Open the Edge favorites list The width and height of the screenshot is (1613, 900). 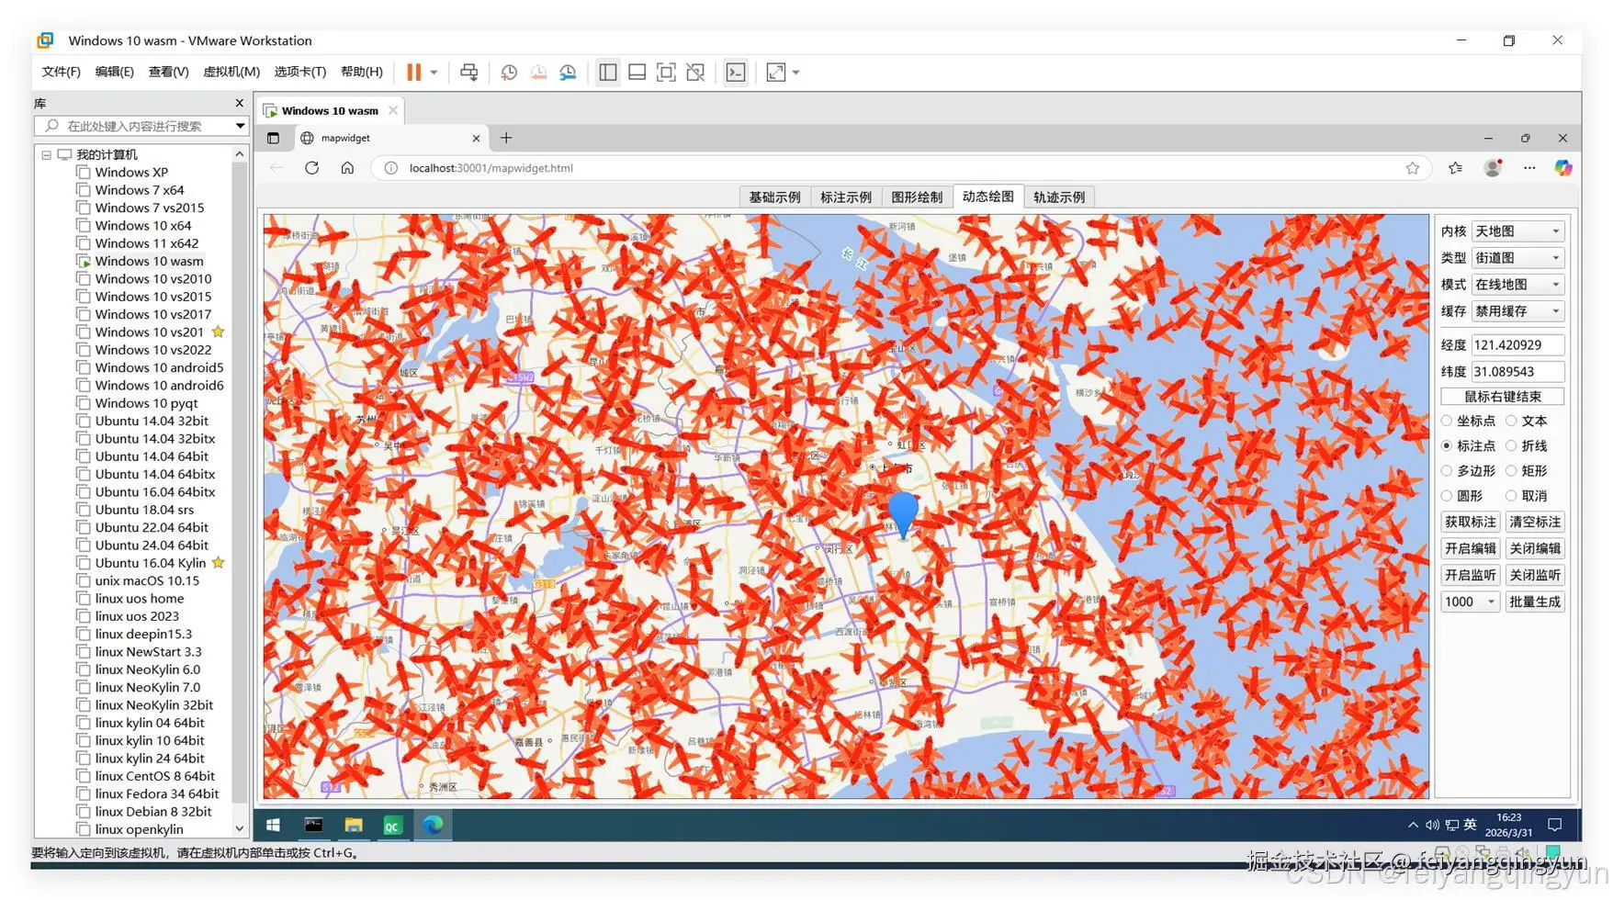pyautogui.click(x=1456, y=168)
